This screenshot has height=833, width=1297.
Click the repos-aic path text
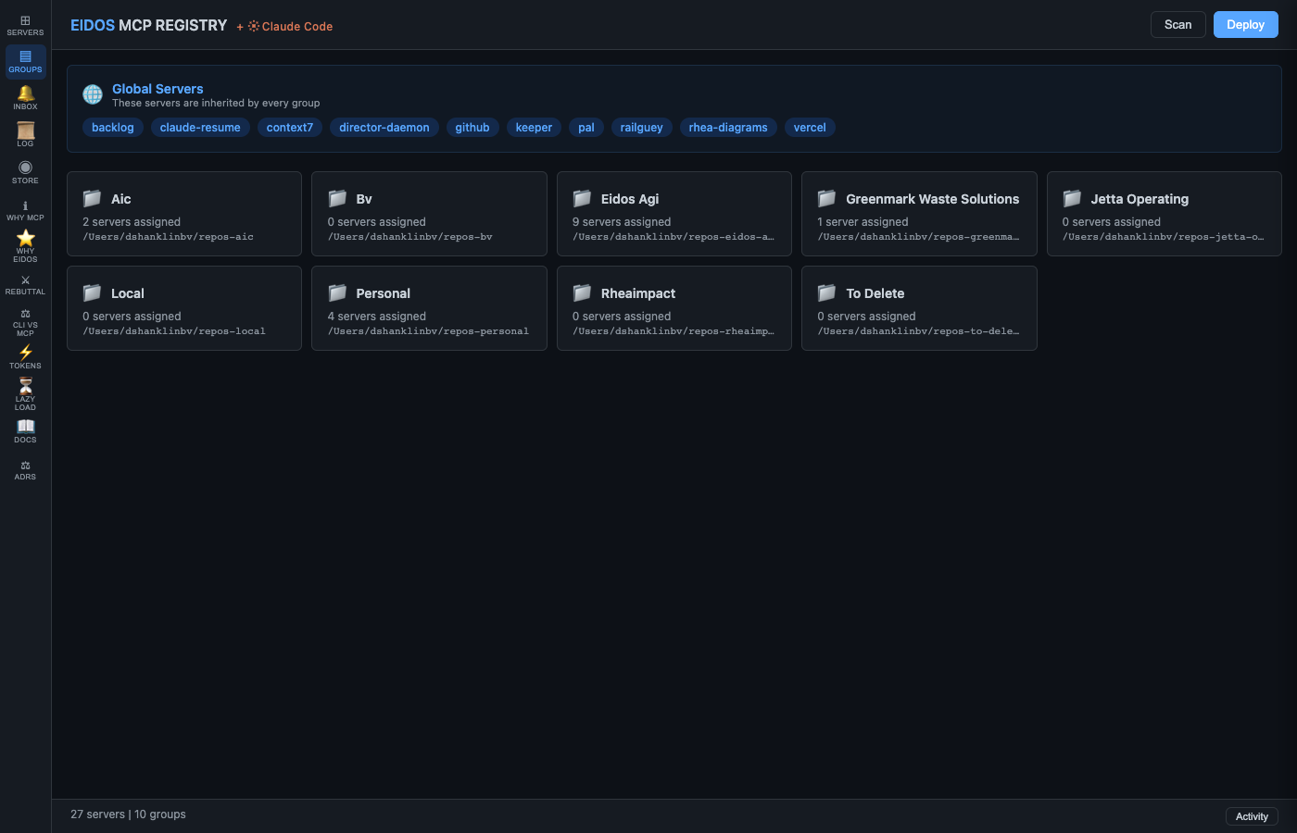click(x=168, y=237)
